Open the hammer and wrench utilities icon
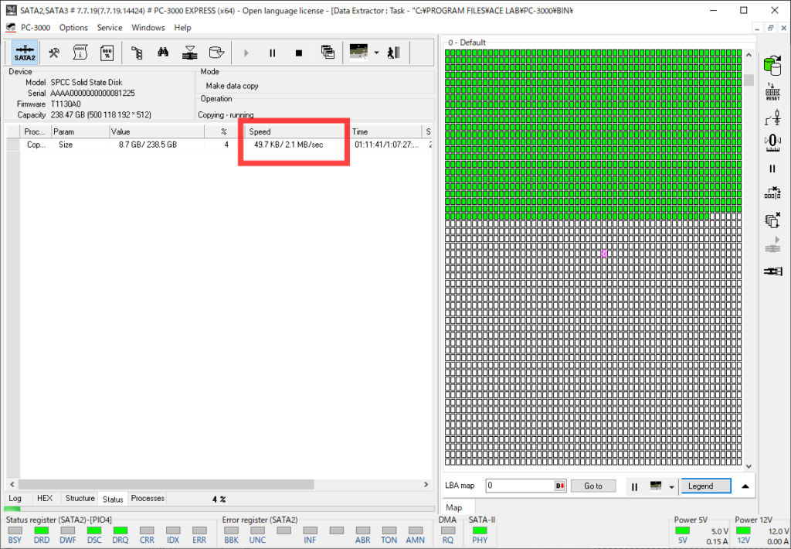Image resolution: width=791 pixels, height=549 pixels. click(54, 53)
